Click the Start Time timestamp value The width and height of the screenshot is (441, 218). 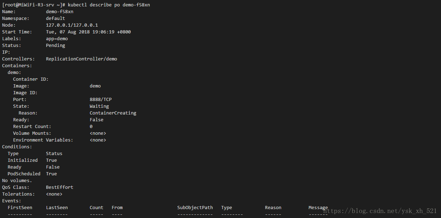point(88,32)
